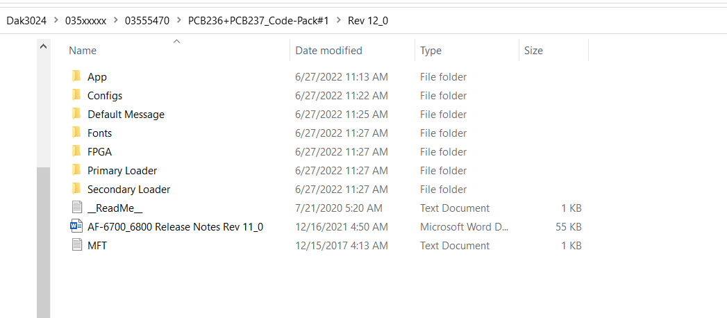This screenshot has width=727, height=318.
Task: Click the FPGA folder icon
Action: coord(76,151)
